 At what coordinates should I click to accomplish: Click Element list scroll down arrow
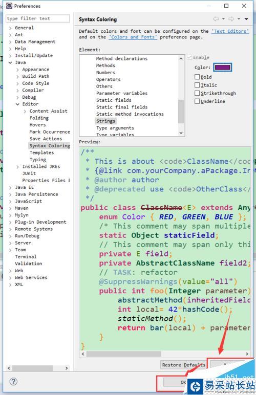click(181, 133)
